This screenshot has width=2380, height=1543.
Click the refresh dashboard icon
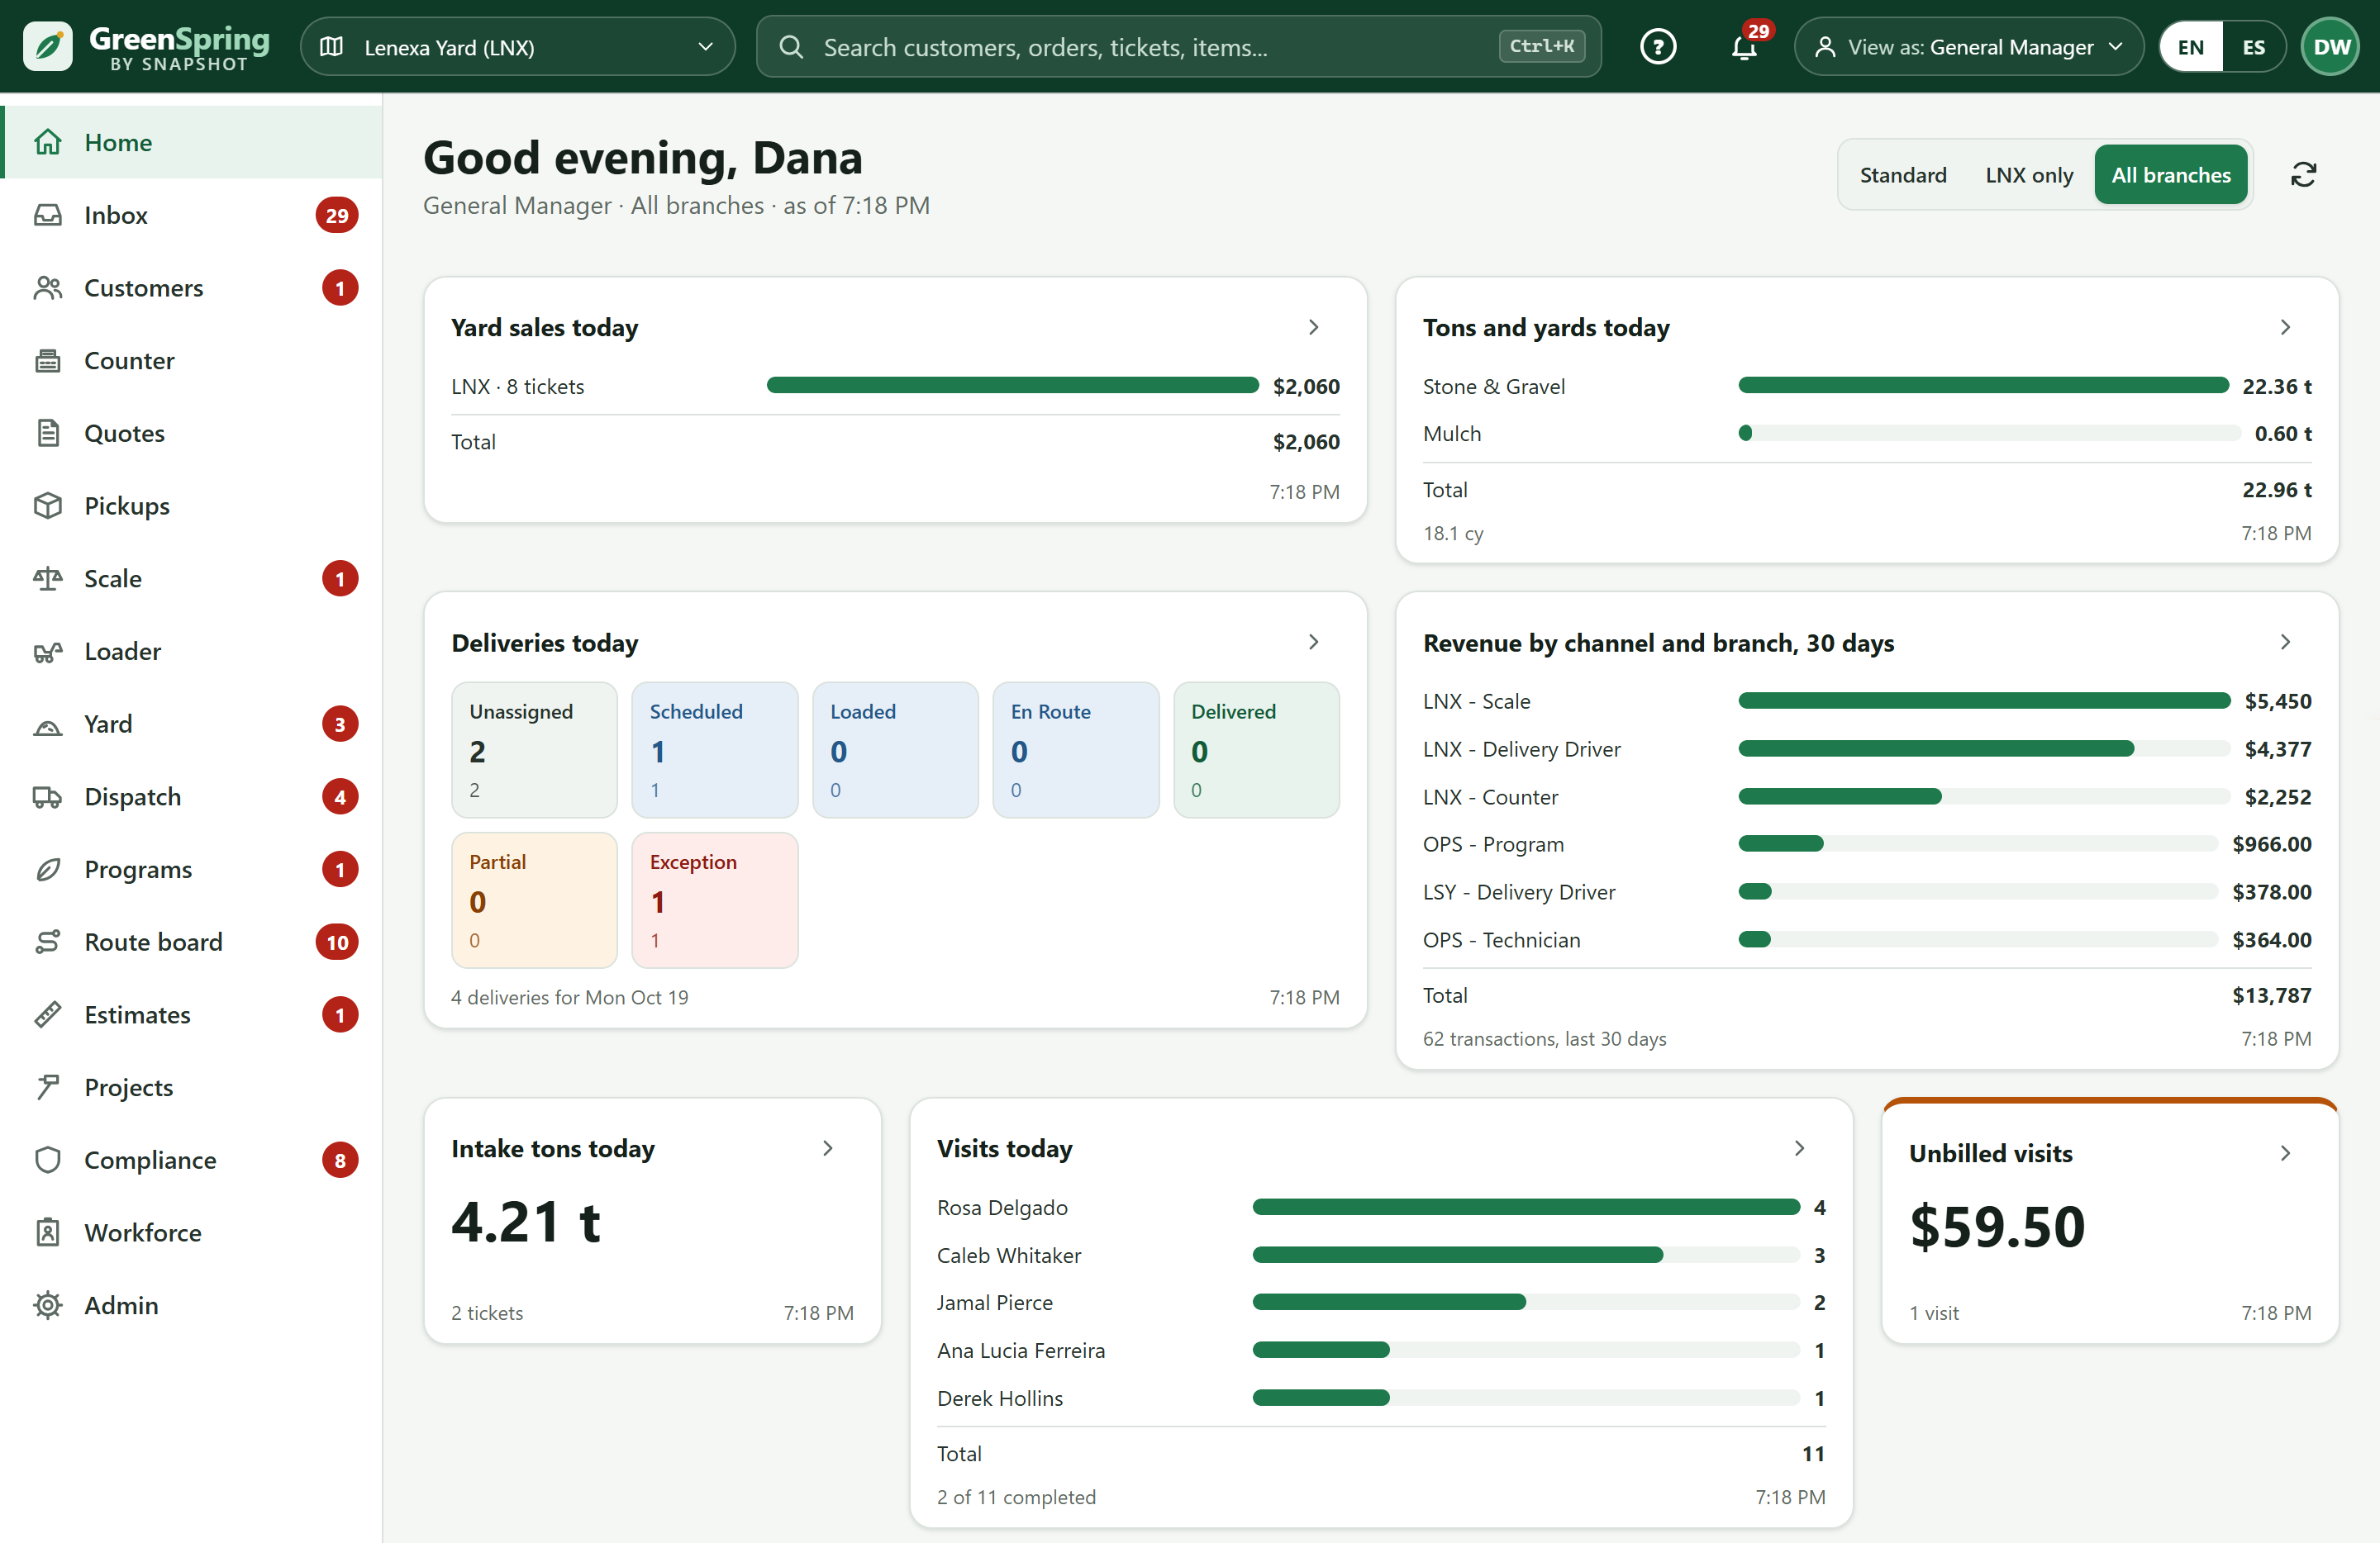(x=2303, y=175)
